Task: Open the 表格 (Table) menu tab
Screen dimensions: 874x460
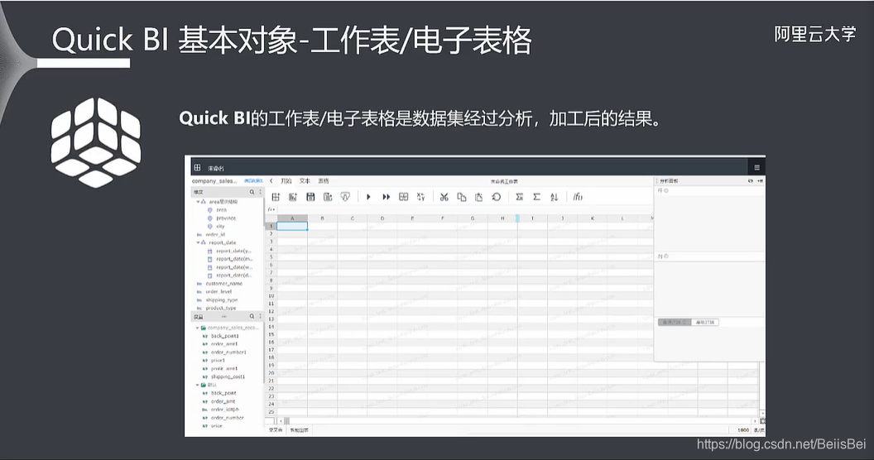Action: point(324,181)
